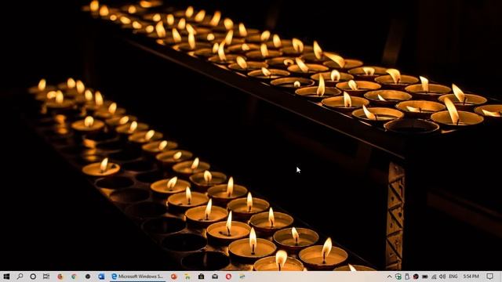Screen dimensions: 502x282
Task: Open network connections tray icon
Action: click(434, 277)
